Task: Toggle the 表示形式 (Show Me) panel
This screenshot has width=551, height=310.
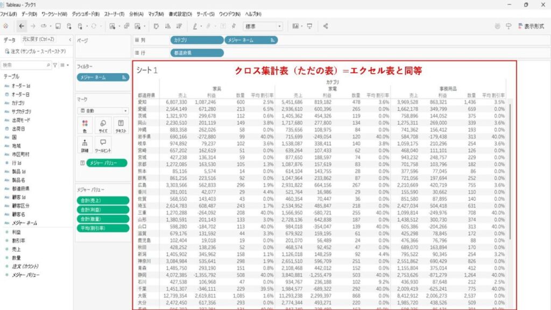Action: pos(533,25)
